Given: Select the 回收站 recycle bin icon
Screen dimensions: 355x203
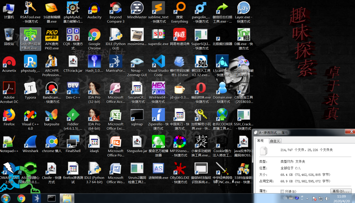Looking at the screenshot, I should click(9, 37).
